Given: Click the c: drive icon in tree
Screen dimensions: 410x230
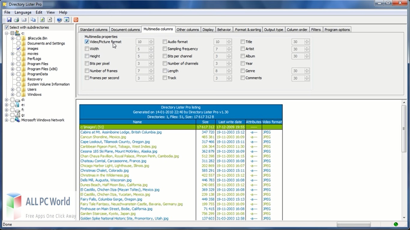Looking at the screenshot, I should [x=17, y=33].
